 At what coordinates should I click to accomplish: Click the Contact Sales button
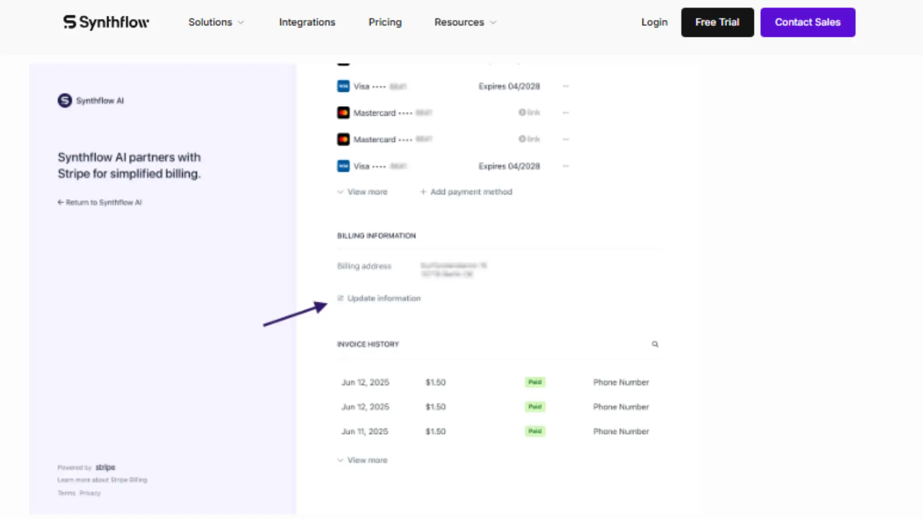(x=808, y=22)
